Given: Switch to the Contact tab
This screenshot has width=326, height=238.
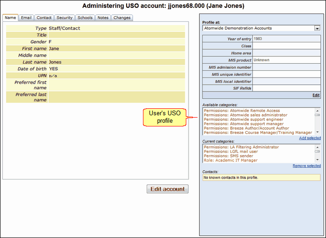Looking at the screenshot, I should [x=44, y=18].
